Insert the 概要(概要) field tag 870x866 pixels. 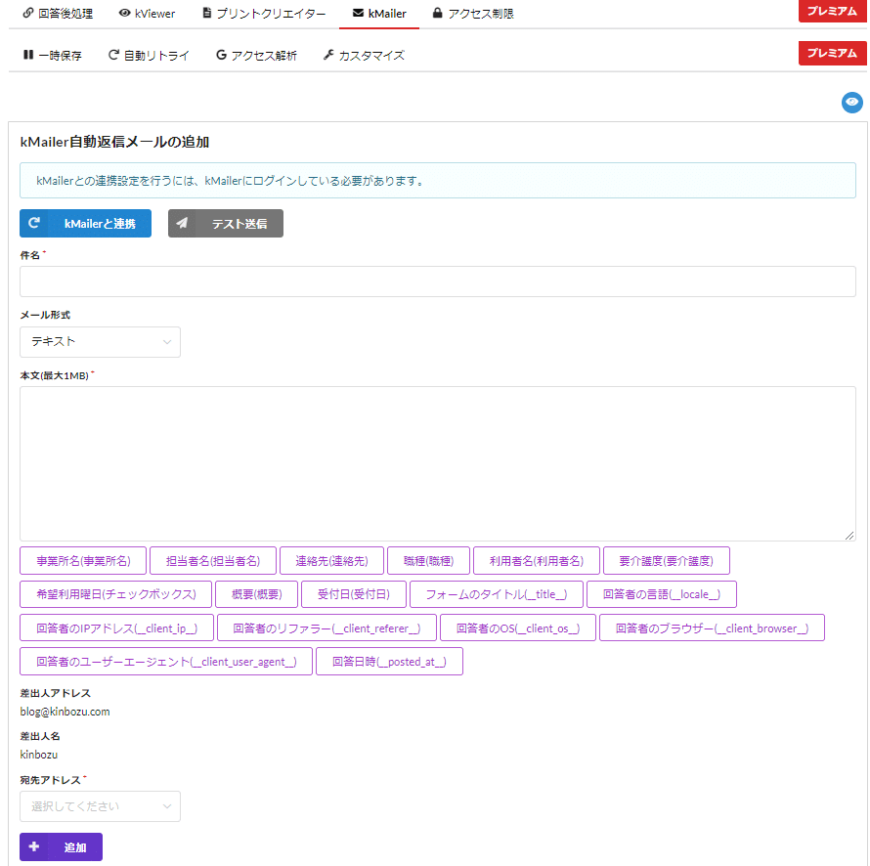coord(257,594)
